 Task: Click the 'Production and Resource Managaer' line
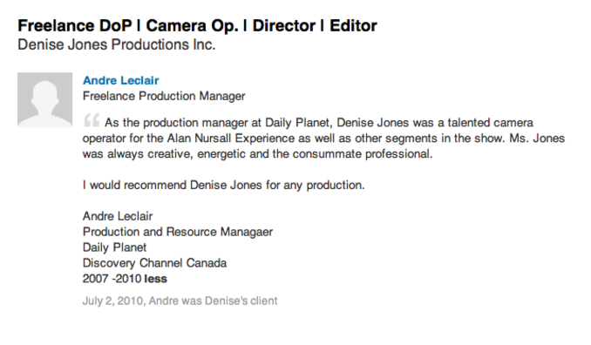(178, 232)
